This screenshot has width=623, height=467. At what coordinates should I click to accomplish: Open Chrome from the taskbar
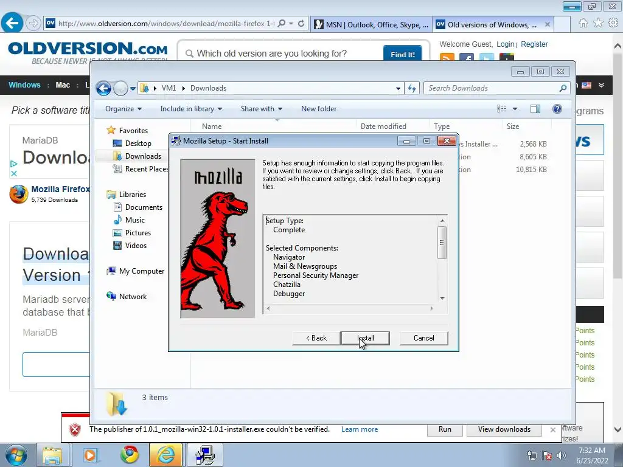129,455
